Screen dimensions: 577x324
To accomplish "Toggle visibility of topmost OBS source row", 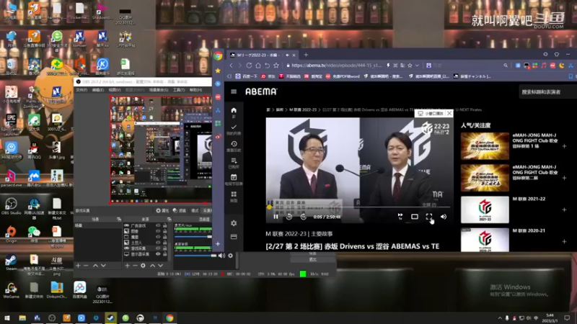I will click(x=158, y=225).
